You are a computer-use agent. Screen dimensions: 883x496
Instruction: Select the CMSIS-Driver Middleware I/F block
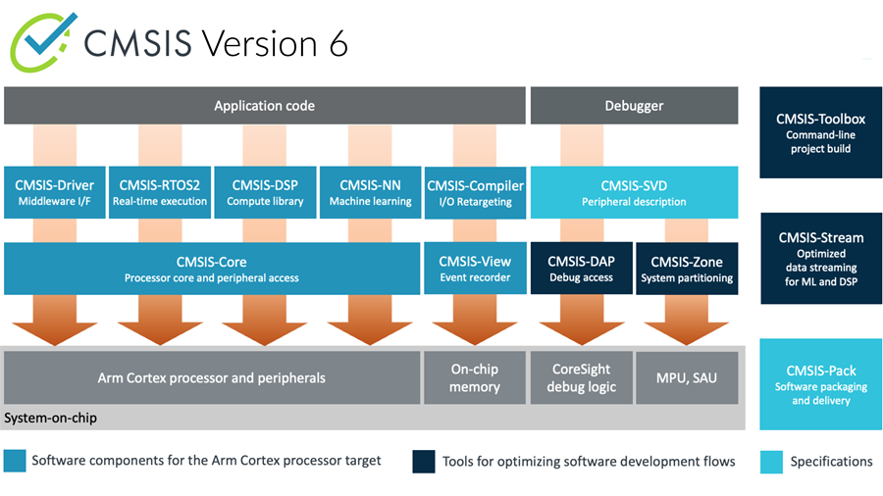click(x=53, y=192)
